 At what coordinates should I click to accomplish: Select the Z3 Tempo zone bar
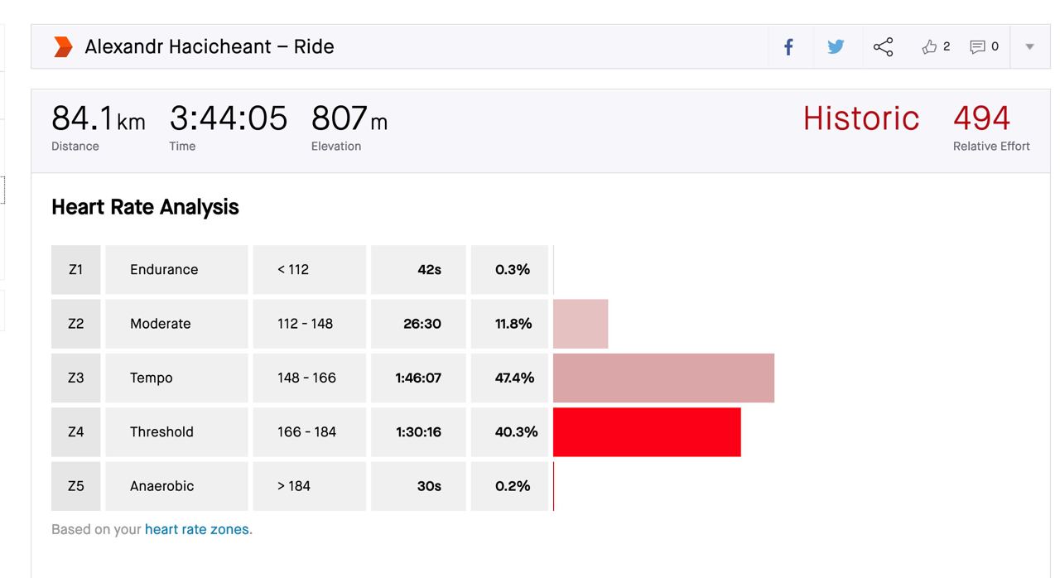663,378
